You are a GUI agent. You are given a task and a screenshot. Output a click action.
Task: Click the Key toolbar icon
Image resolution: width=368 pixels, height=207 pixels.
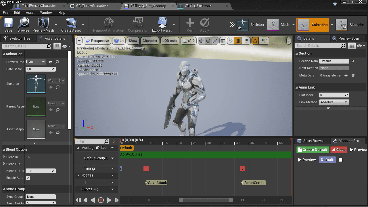190,25
